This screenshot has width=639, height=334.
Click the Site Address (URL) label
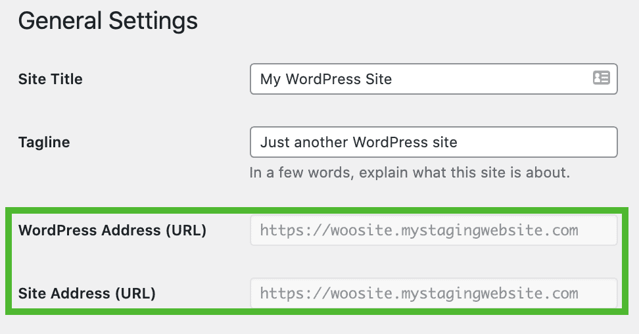click(x=87, y=294)
